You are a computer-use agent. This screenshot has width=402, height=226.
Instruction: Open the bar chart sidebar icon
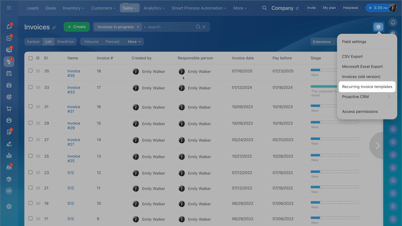(9, 155)
